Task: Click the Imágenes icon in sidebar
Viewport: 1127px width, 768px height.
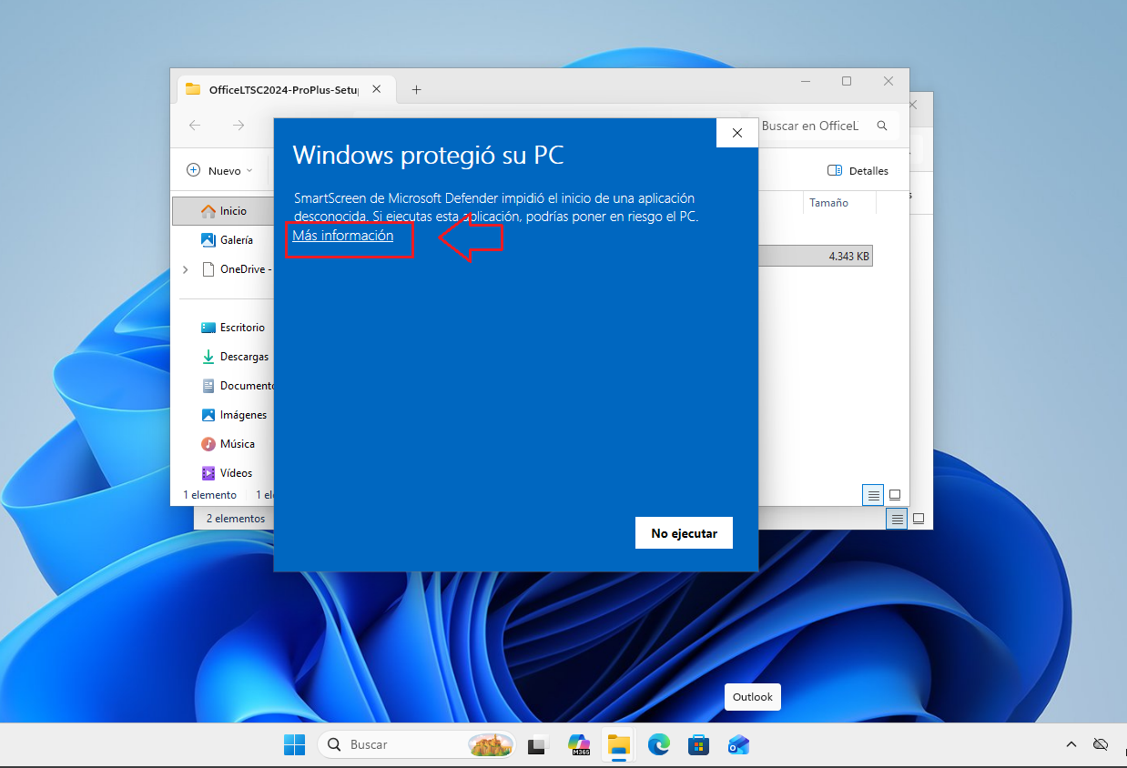Action: click(x=208, y=415)
